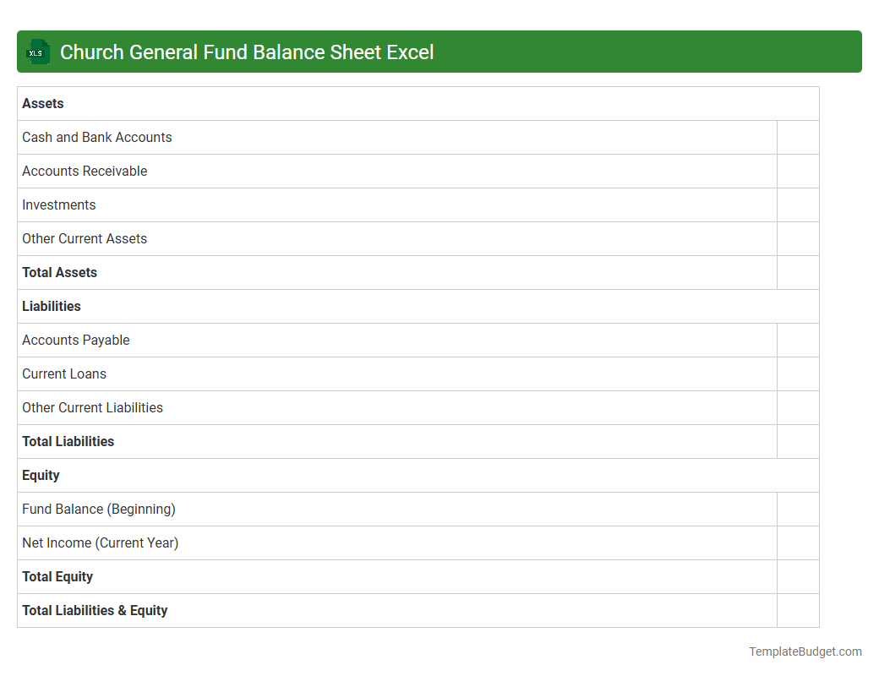Open the TemplateBudget.com link
879x676 pixels.
coord(805,651)
